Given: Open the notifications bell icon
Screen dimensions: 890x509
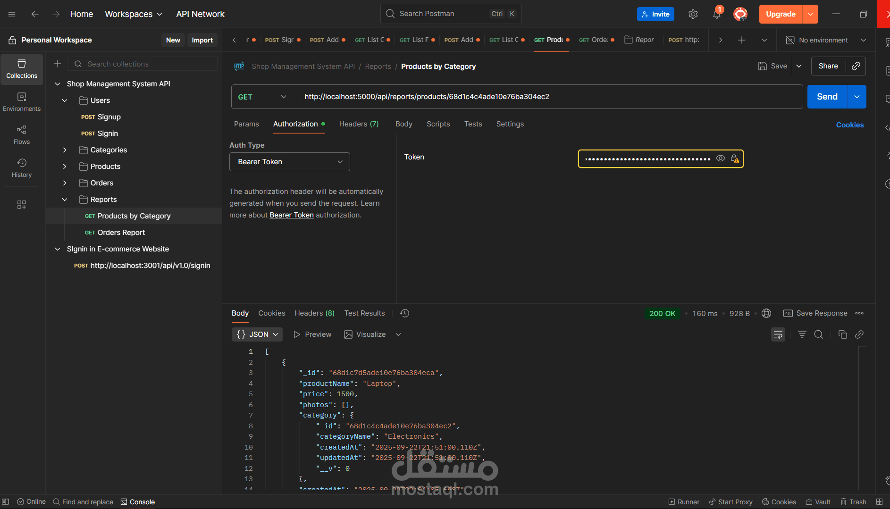Looking at the screenshot, I should click(x=716, y=14).
